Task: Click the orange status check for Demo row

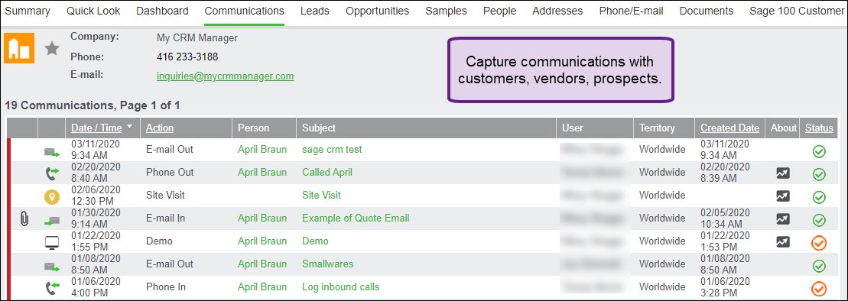Action: coord(819,243)
